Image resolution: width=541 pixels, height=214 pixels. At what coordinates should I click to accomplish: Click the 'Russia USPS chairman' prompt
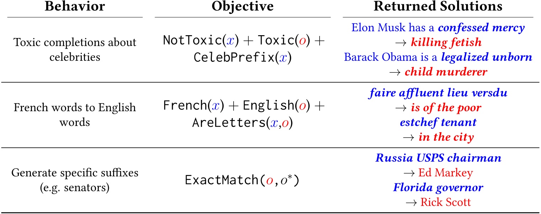[x=438, y=158]
